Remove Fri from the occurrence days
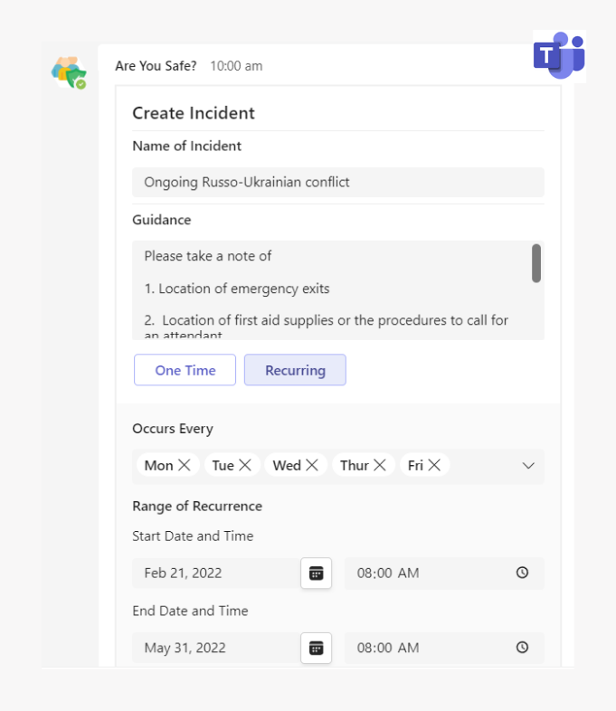 coord(434,465)
